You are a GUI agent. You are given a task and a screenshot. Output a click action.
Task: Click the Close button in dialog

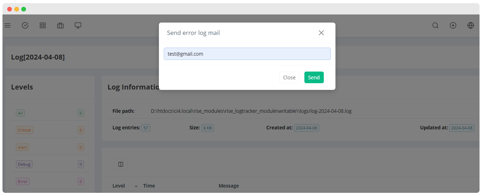point(289,78)
